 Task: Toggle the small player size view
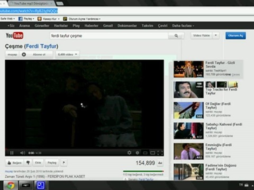(145, 153)
